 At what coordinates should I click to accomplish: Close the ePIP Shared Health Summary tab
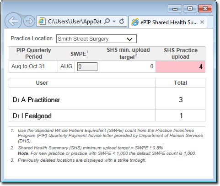[x=202, y=22]
